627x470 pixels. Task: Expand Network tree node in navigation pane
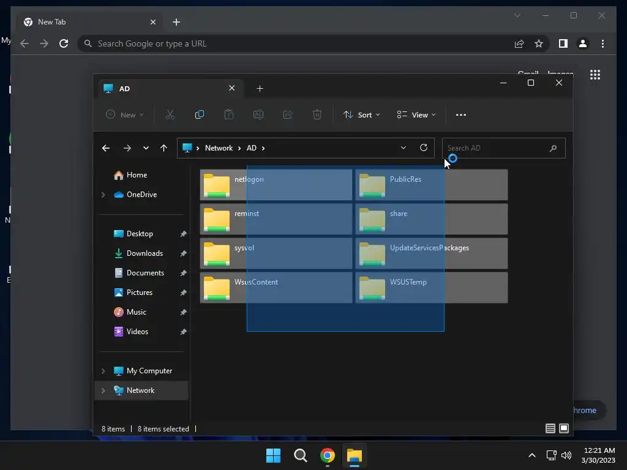point(103,390)
